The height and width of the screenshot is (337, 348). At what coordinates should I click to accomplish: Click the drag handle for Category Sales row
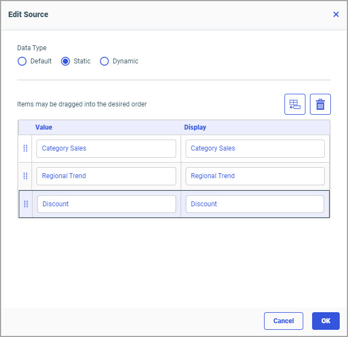pos(25,148)
